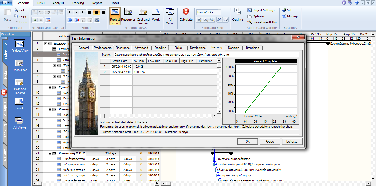376x186 pixels.
Task: Click the binoculars Find icon
Action: 219,20
